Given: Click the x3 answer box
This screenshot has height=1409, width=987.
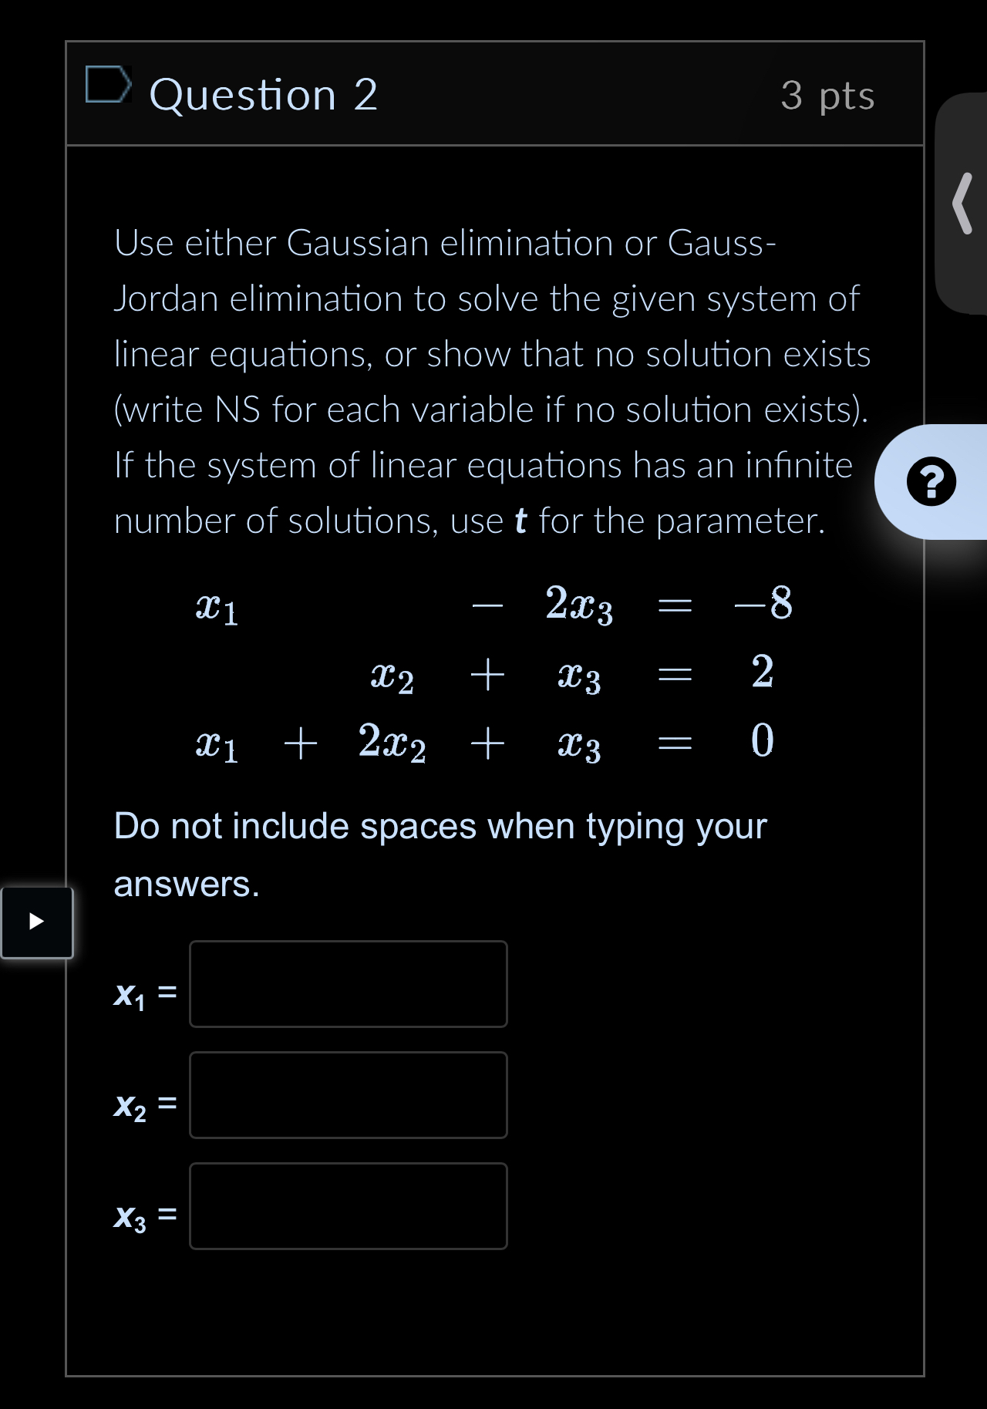Looking at the screenshot, I should click(x=348, y=1206).
